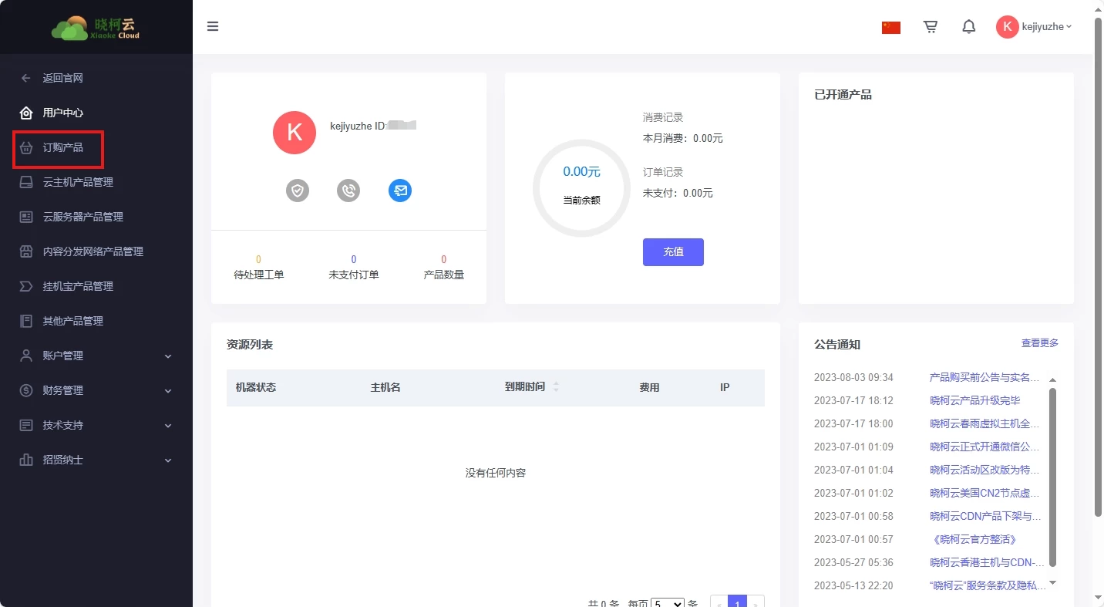
Task: Open 内容分发网络产品管理 menu item
Action: (93, 251)
